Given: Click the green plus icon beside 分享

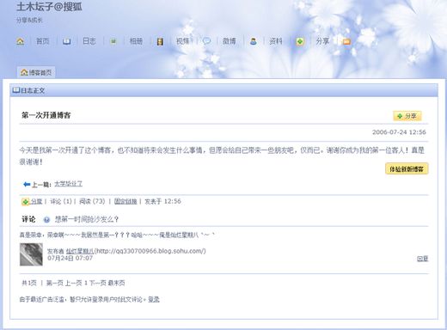Looking at the screenshot, I should pyautogui.click(x=300, y=41).
